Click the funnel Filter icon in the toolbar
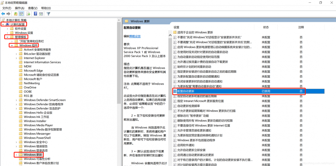336x166 pixels. (x=48, y=14)
